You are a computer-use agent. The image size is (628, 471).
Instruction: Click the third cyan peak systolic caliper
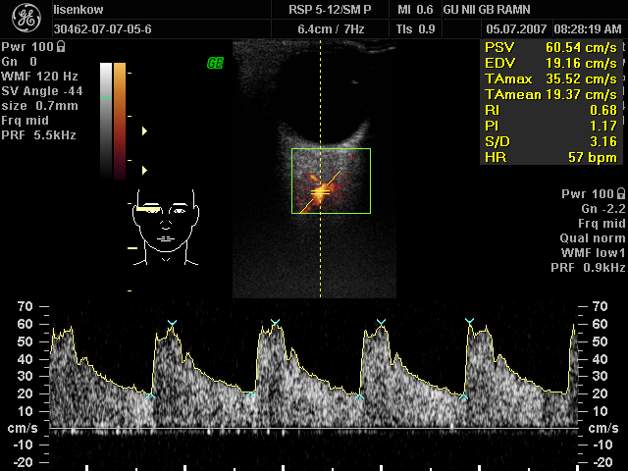click(381, 322)
